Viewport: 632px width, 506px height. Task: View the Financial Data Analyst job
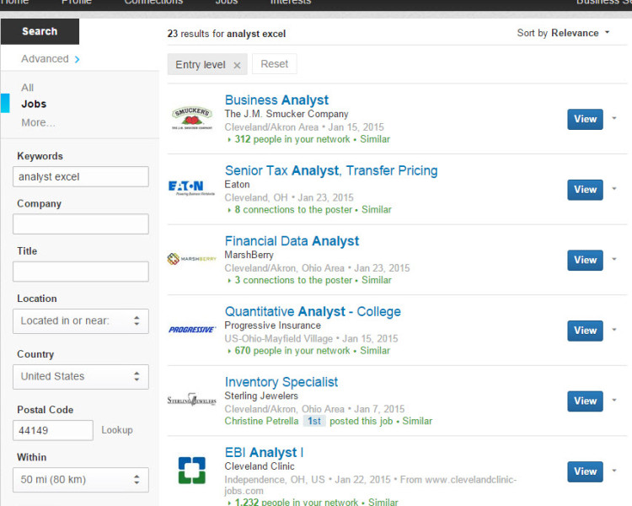pyautogui.click(x=586, y=260)
